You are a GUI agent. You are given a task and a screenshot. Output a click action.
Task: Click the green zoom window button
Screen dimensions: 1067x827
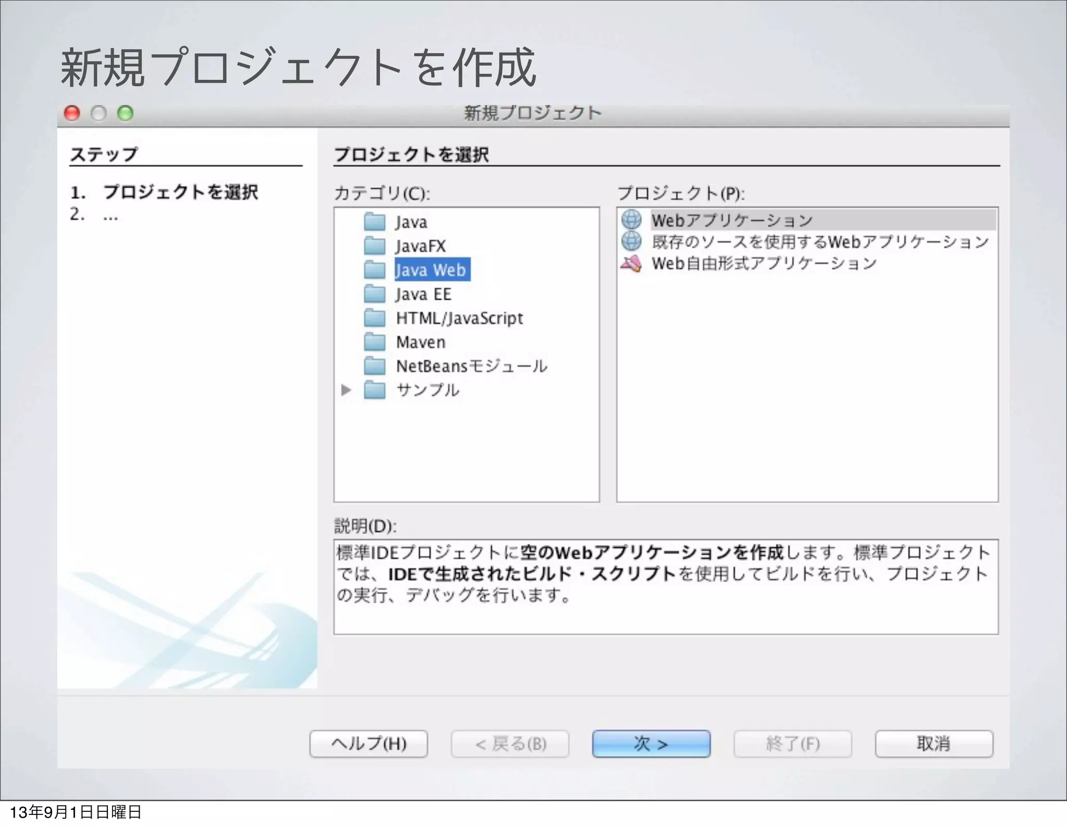coord(125,113)
